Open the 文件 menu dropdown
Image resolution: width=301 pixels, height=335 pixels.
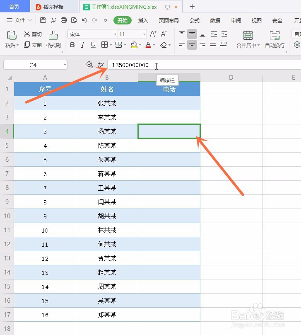coord(19,20)
